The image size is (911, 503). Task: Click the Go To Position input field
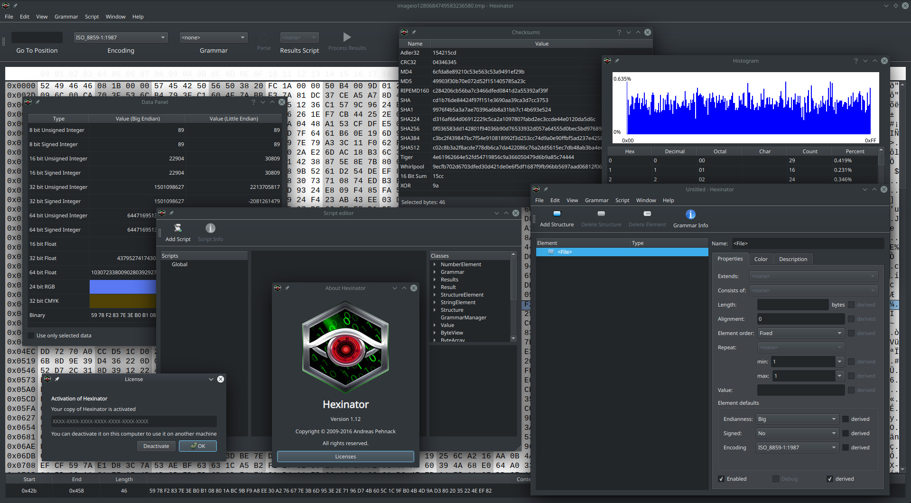tap(37, 37)
